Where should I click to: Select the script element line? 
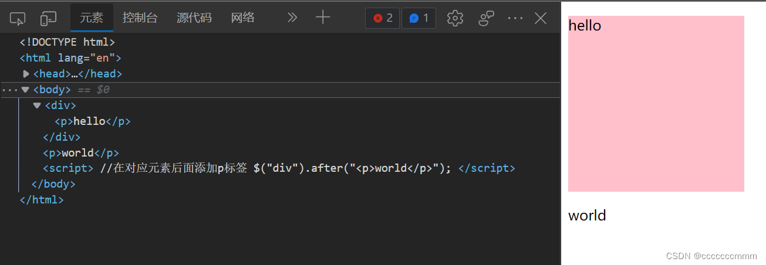click(x=279, y=168)
